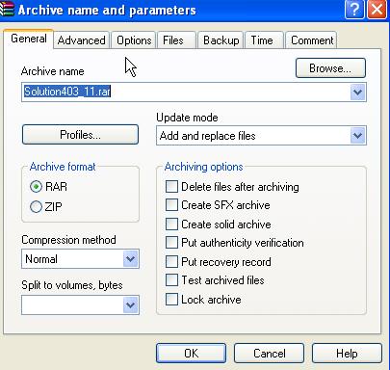Expand the Split to volumes dropdown arrow
The height and width of the screenshot is (370, 390).
tap(131, 304)
